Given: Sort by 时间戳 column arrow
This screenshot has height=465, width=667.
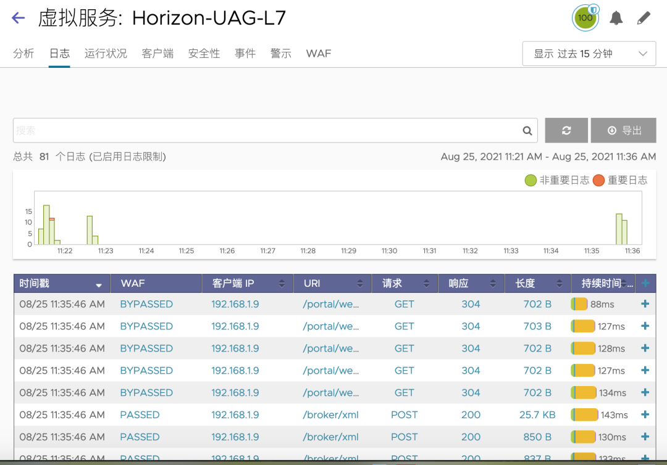Looking at the screenshot, I should click(99, 285).
